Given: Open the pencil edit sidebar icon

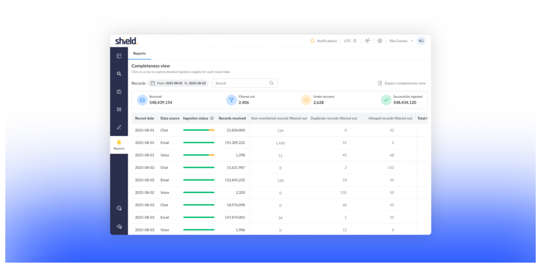Looking at the screenshot, I should coord(119,127).
